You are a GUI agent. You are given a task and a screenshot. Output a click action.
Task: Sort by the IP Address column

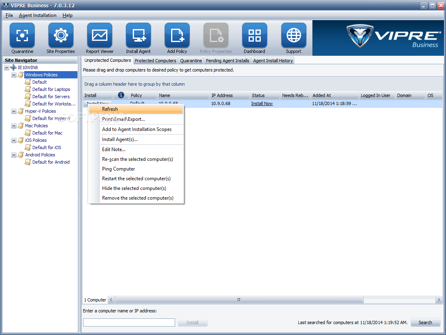(x=230, y=95)
